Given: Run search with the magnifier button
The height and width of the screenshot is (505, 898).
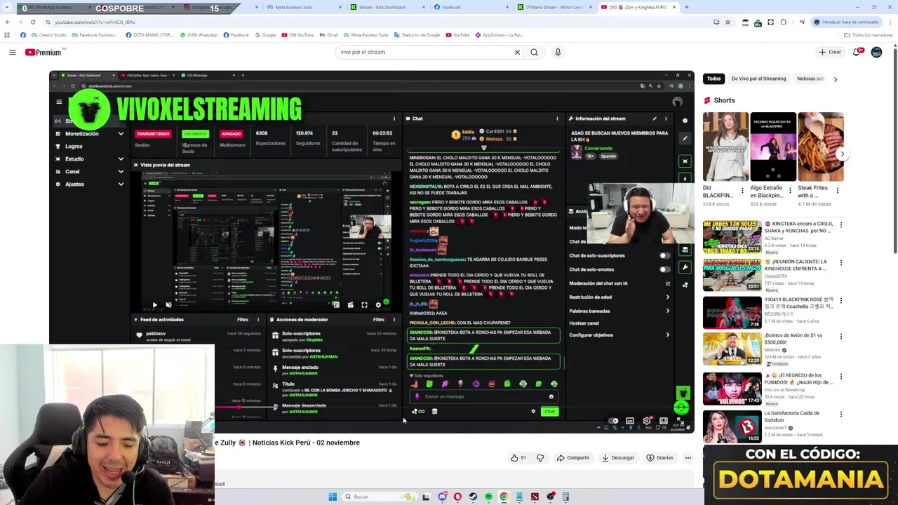Looking at the screenshot, I should point(534,52).
